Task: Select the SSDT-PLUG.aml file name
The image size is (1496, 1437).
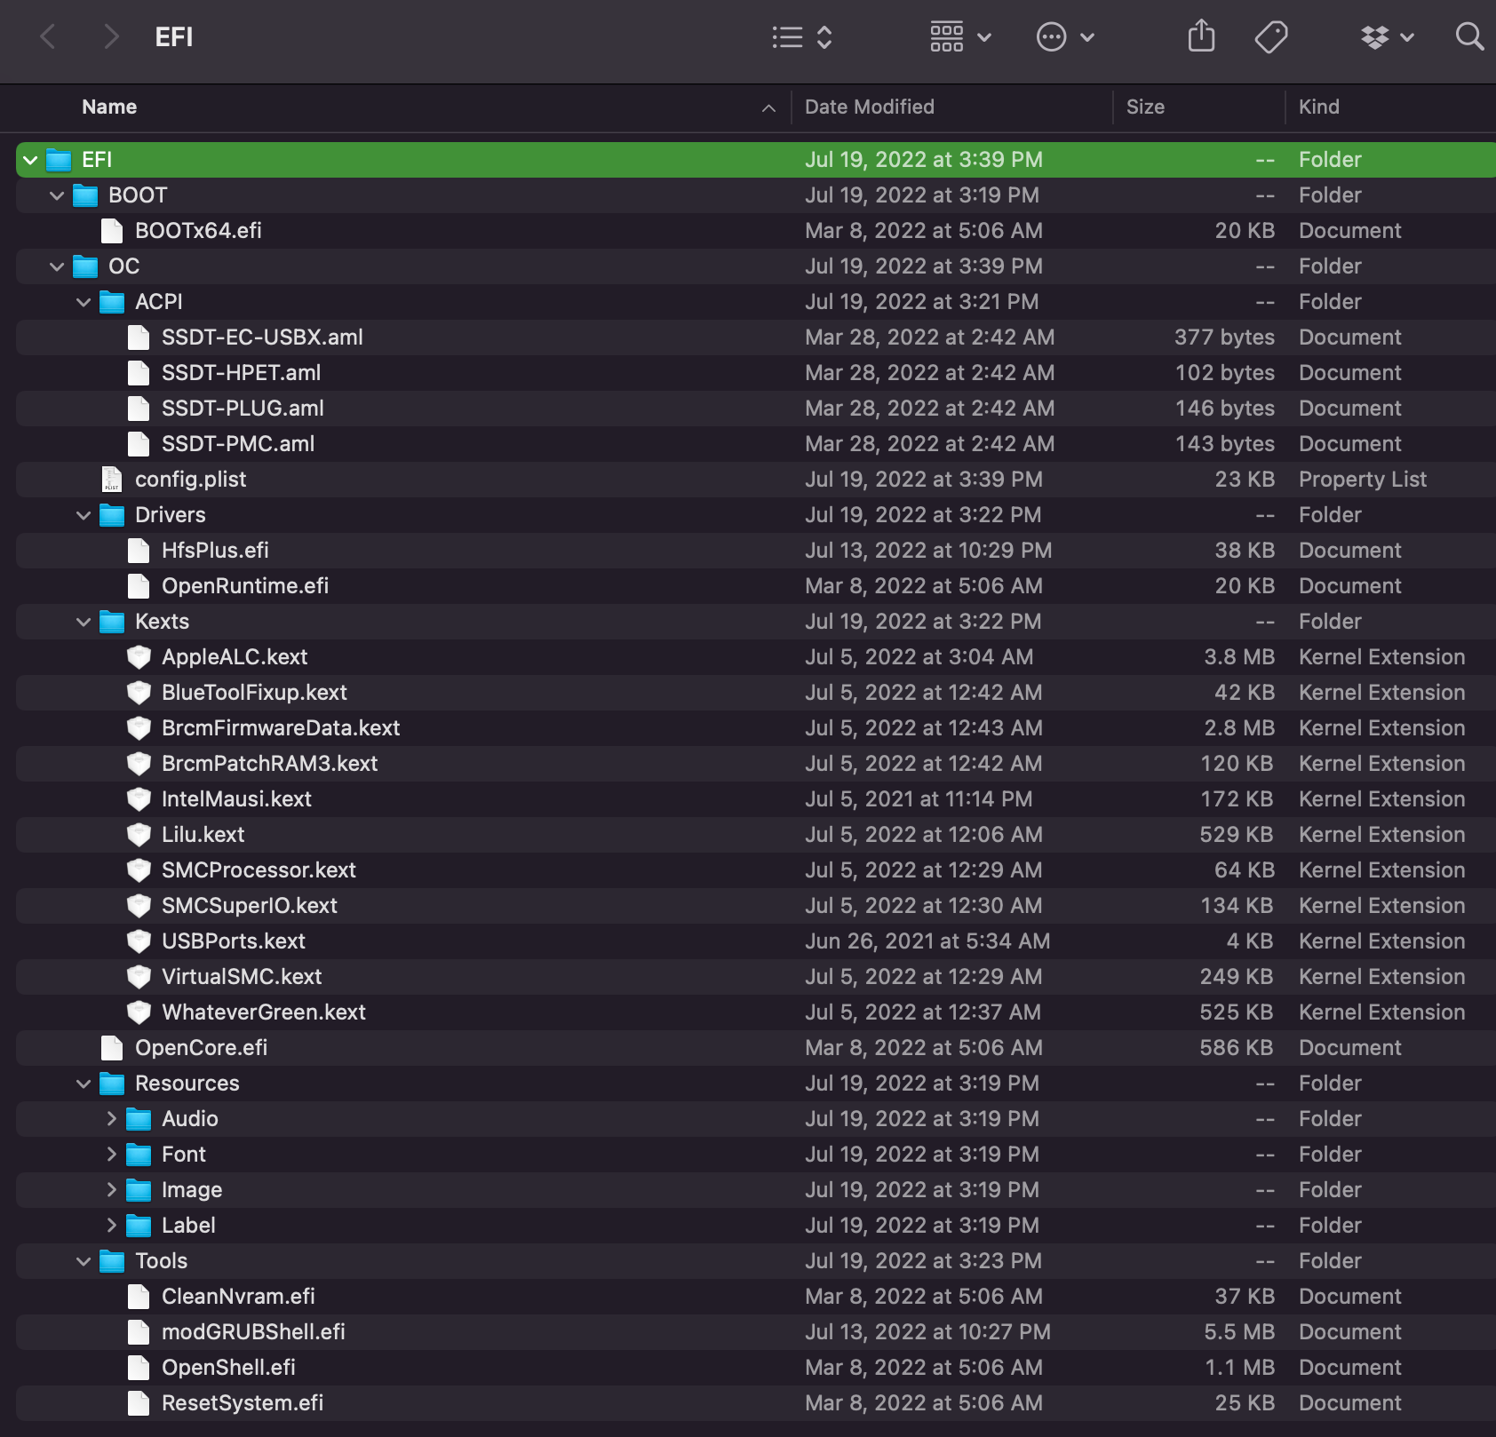Action: pos(243,409)
